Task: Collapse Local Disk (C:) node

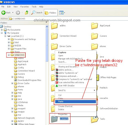Action: tap(5, 36)
